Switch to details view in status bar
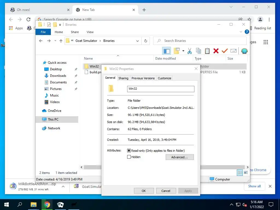The width and height of the screenshot is (280, 210). click(x=240, y=173)
